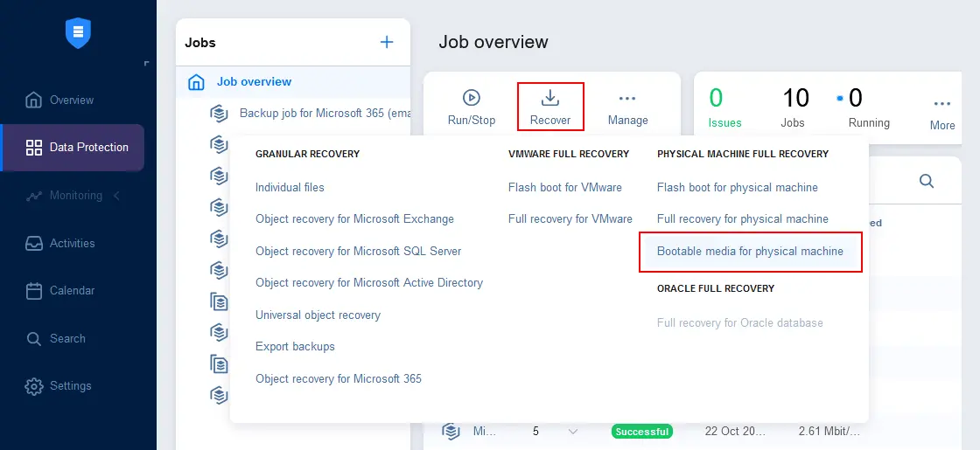Click the NAKIVO shield logo
Image resolution: width=980 pixels, height=450 pixels.
click(x=78, y=33)
